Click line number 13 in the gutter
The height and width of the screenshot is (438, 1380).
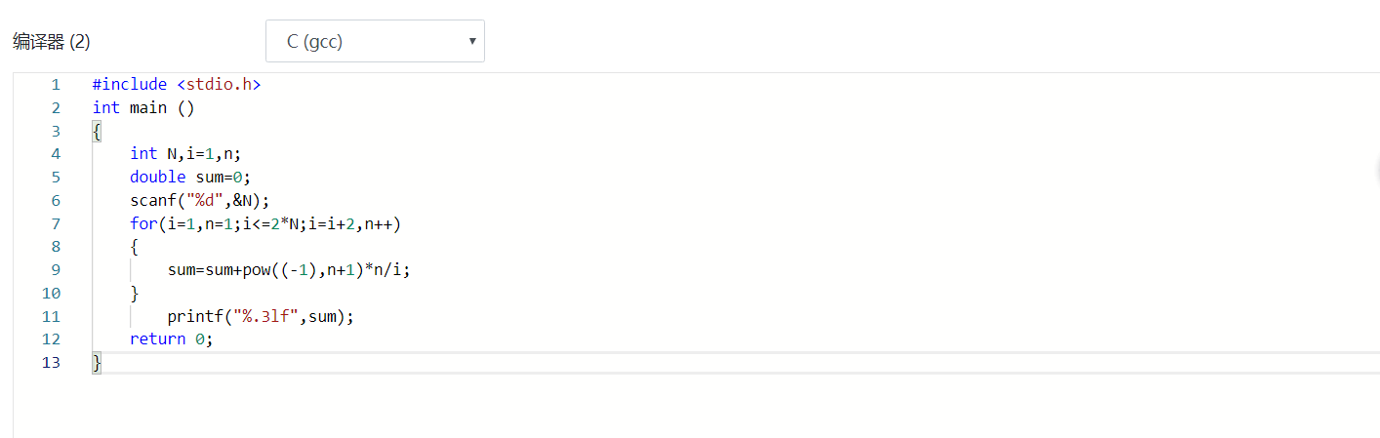click(x=52, y=363)
